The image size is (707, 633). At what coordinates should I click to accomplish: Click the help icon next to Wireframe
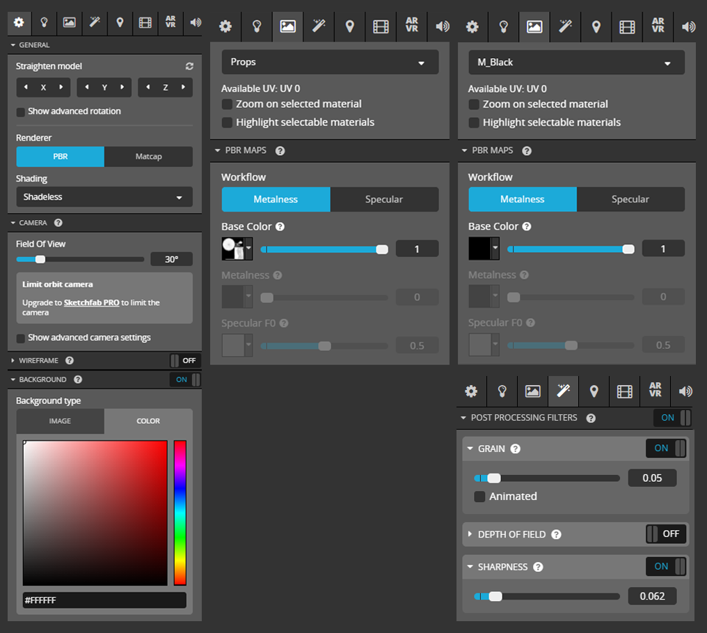coord(69,361)
